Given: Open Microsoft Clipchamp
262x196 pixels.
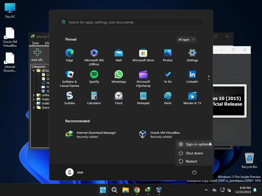Looking at the screenshot, I should click(143, 79).
